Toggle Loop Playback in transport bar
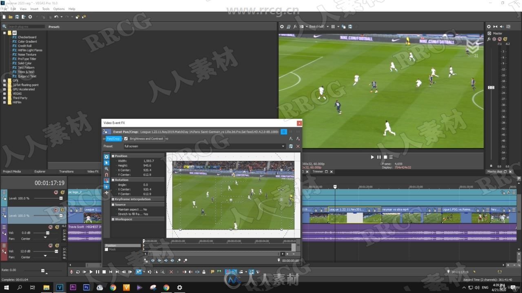 point(78,272)
